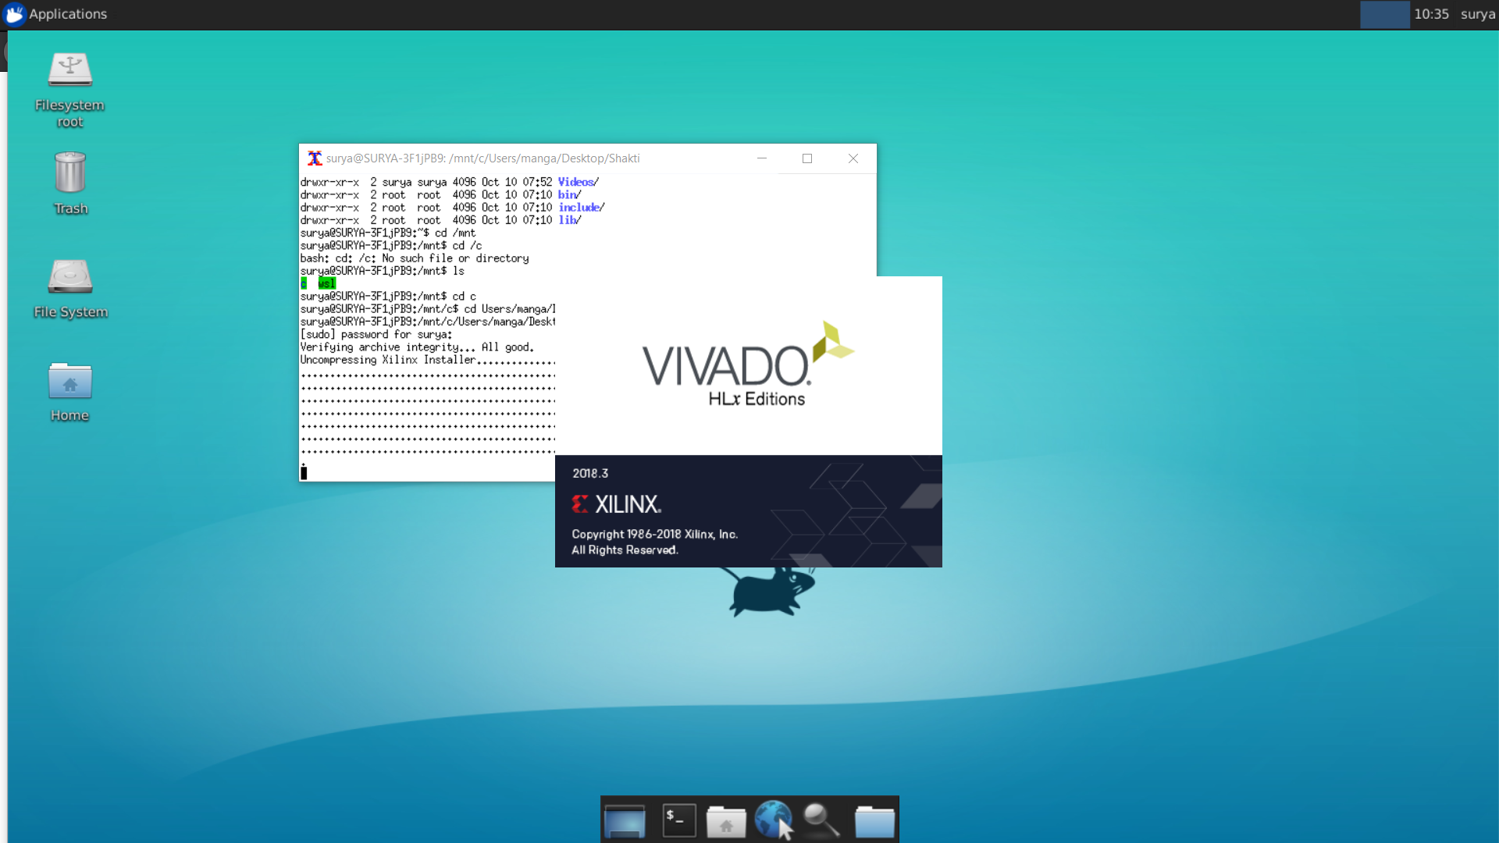Click the terminal cursor block

tap(304, 472)
